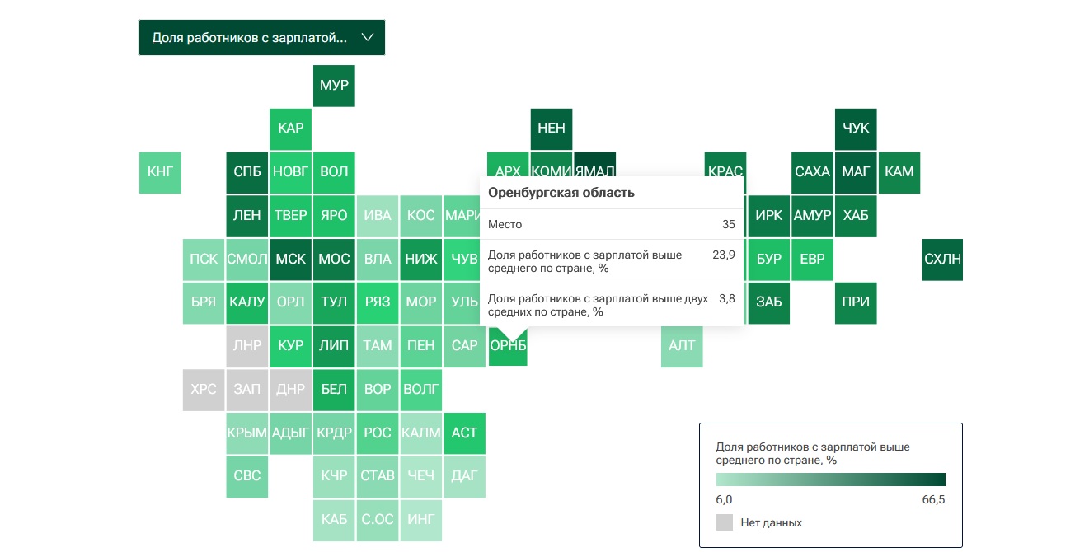Select the САХА region tile
The height and width of the screenshot is (552, 1075).
click(x=812, y=172)
